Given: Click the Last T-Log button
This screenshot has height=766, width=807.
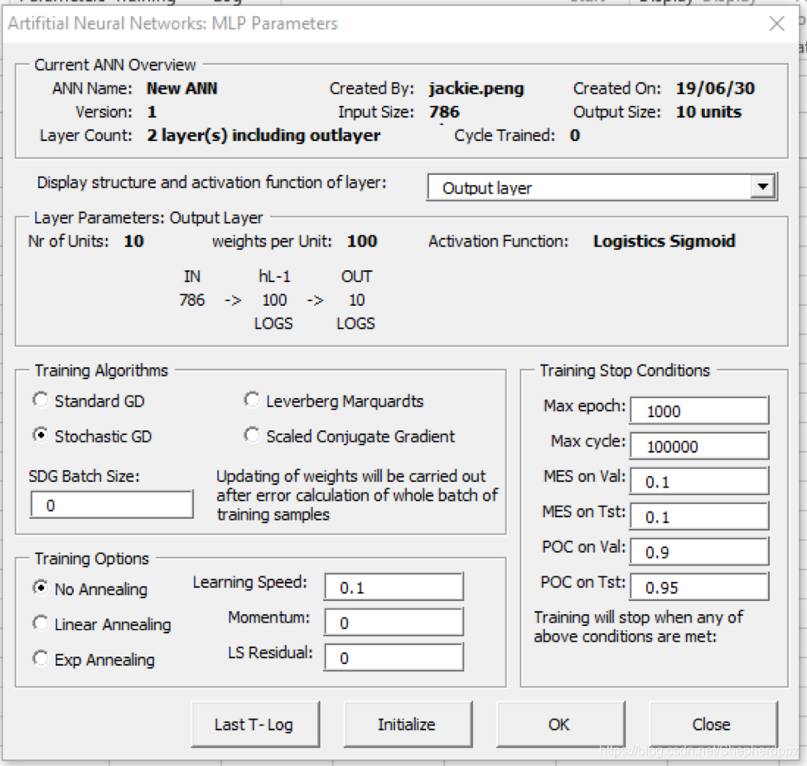Looking at the screenshot, I should (255, 724).
